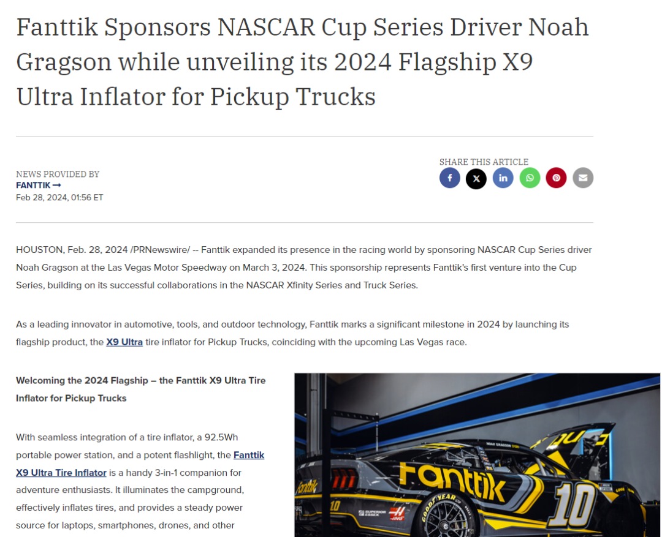Click the HOUSTON dateline paragraph
This screenshot has width=662, height=537.
(304, 268)
